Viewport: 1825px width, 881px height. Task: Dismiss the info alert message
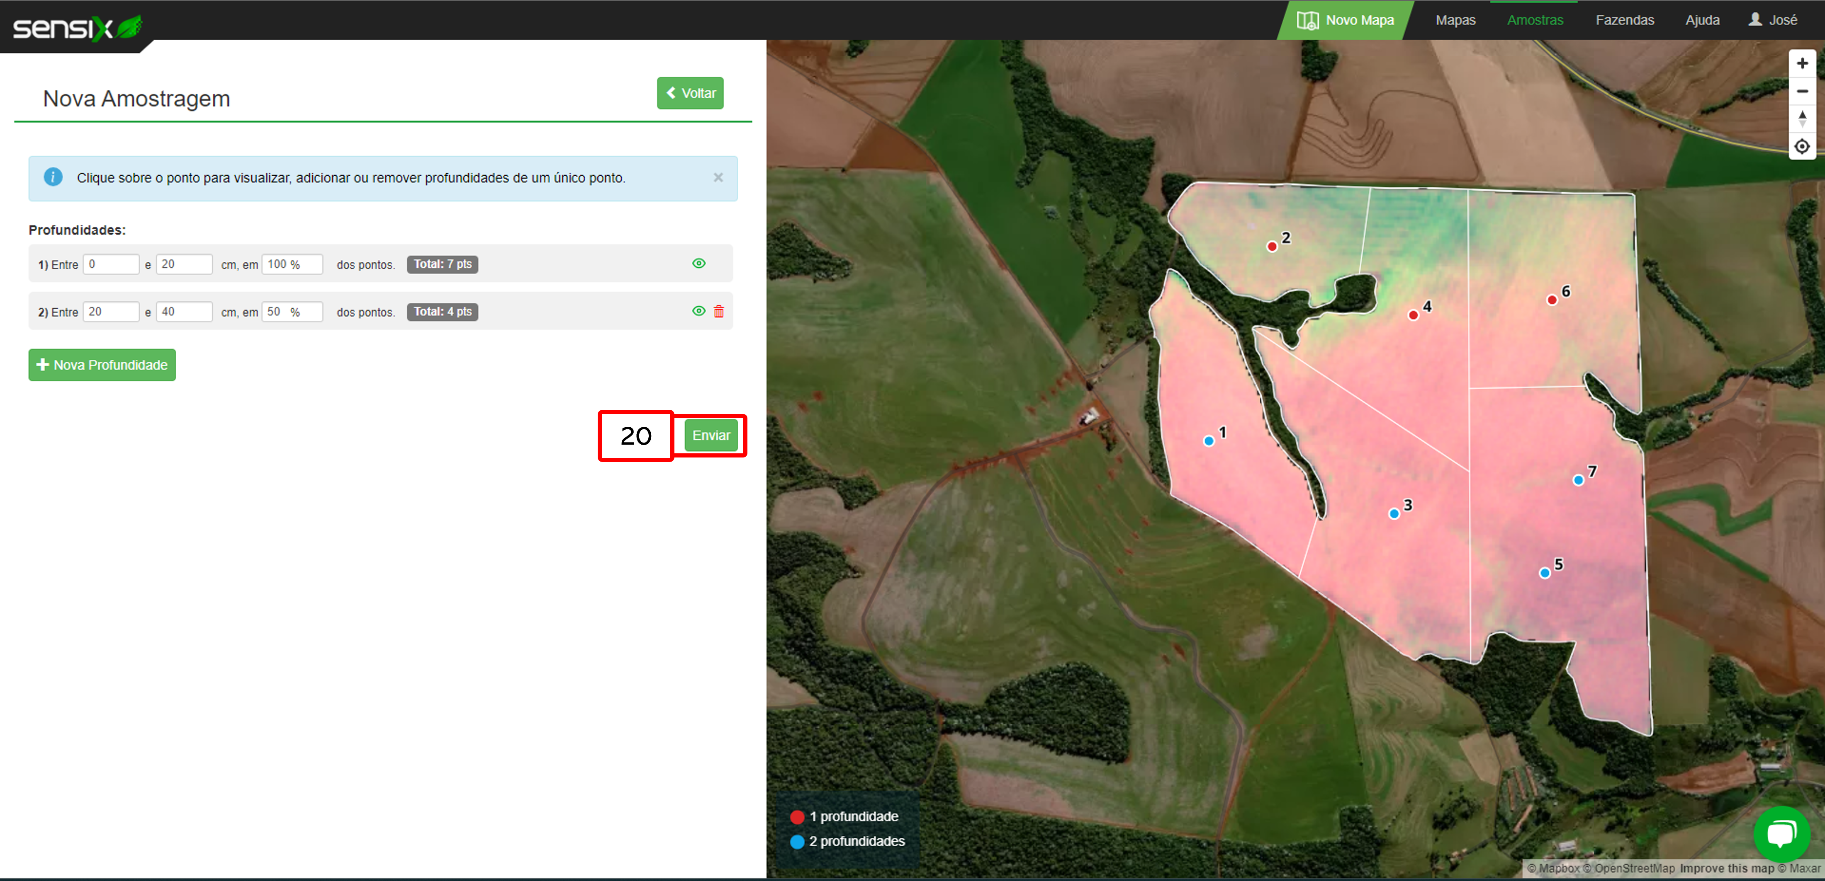[718, 178]
